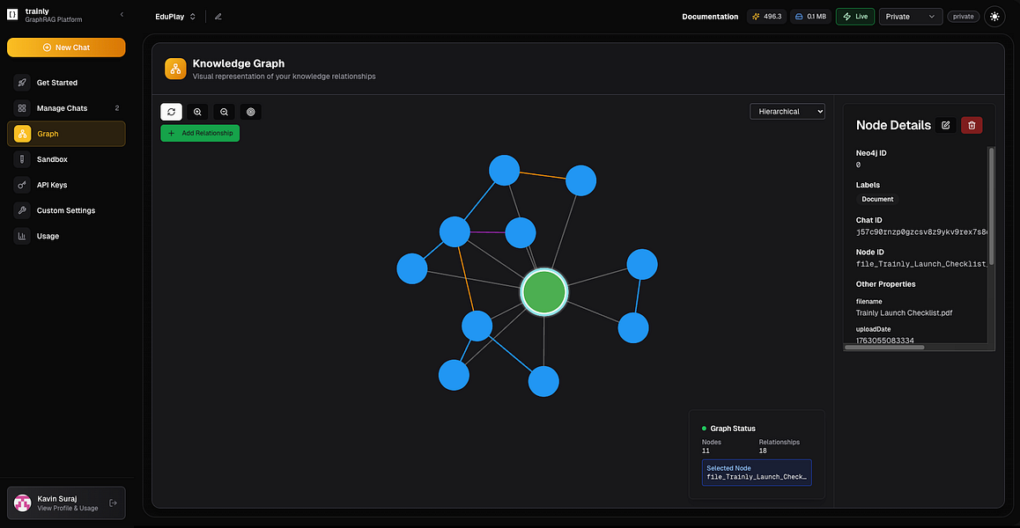1020x528 pixels.
Task: Click the 496.3 credits badge
Action: pos(766,17)
